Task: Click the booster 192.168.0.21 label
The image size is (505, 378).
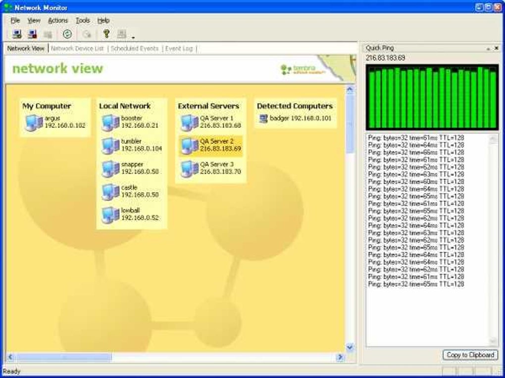Action: (140, 122)
